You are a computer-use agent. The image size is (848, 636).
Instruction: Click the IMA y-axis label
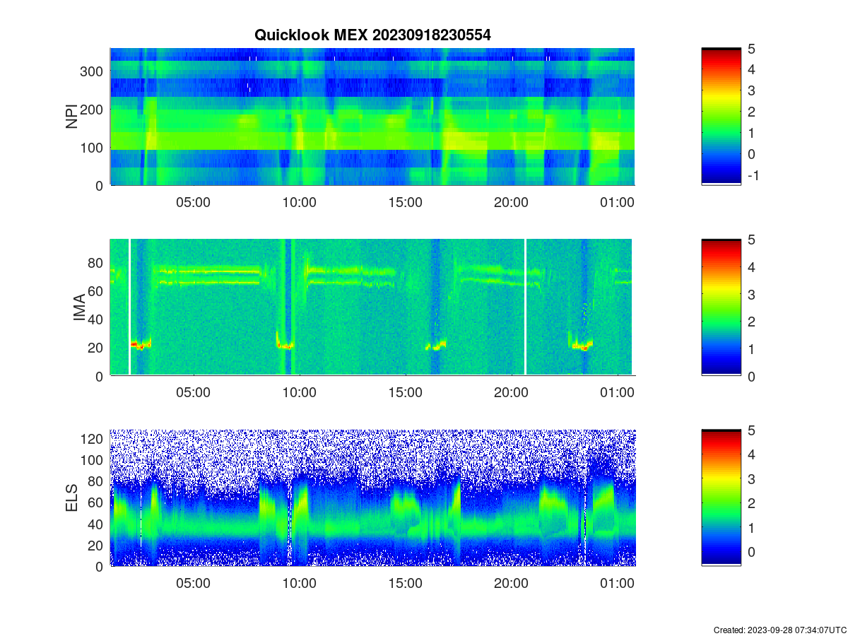click(x=79, y=307)
